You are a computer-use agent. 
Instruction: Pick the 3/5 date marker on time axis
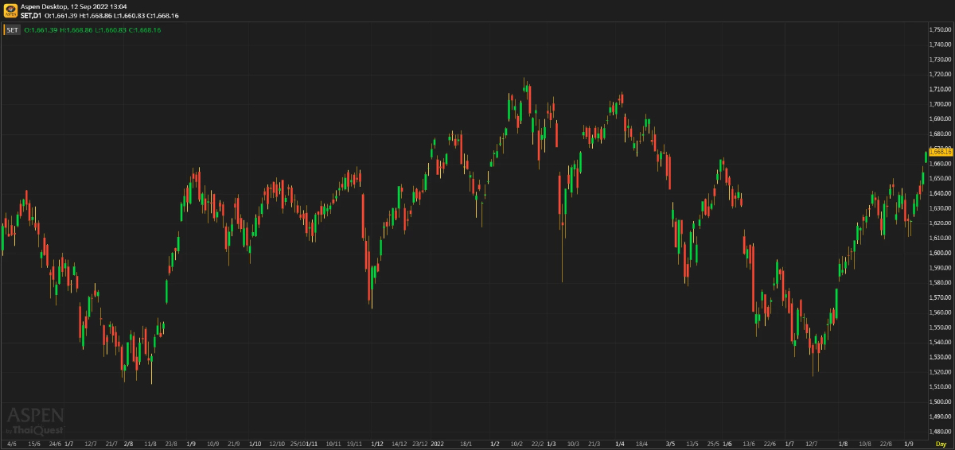(670, 444)
